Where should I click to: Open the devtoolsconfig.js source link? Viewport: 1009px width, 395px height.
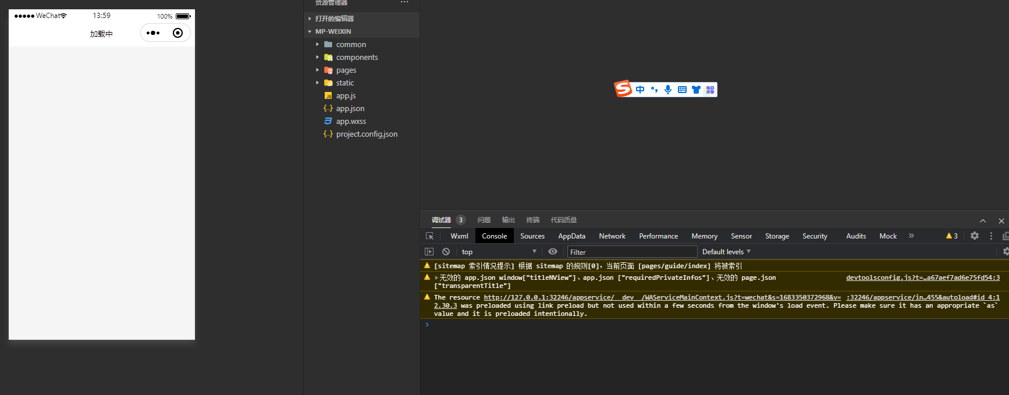point(922,277)
